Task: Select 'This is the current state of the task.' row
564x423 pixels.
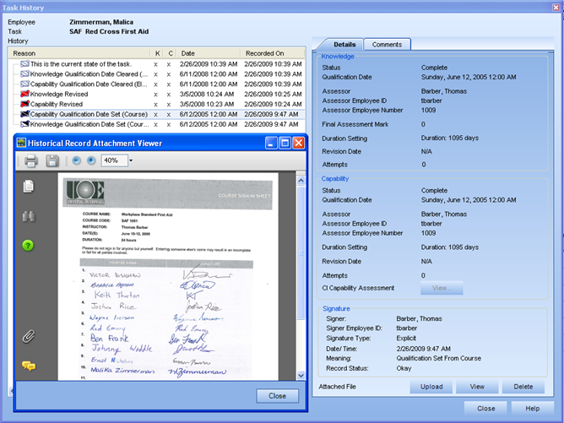Action: 157,64
